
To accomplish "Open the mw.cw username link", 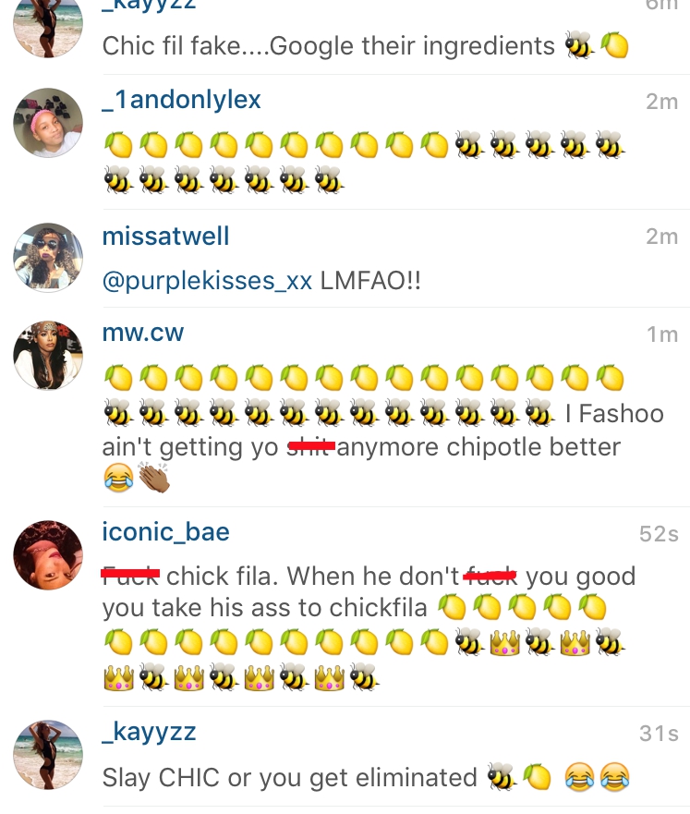I will click(142, 333).
